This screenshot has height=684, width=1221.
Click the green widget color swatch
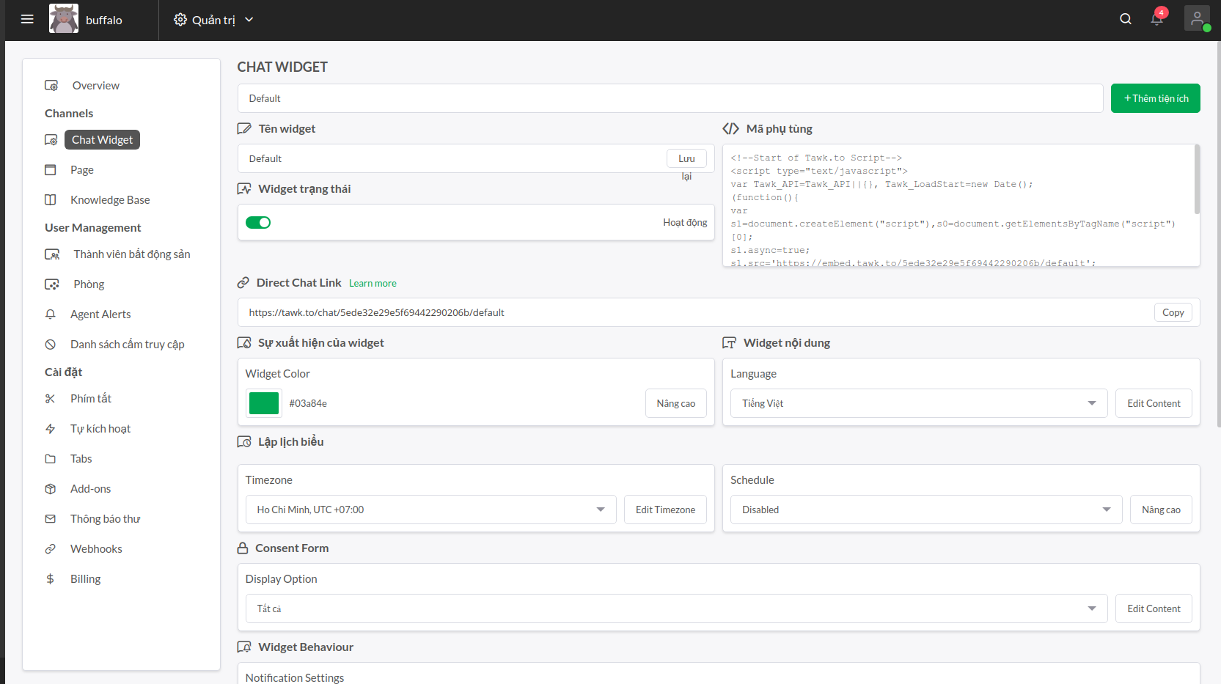(x=264, y=403)
